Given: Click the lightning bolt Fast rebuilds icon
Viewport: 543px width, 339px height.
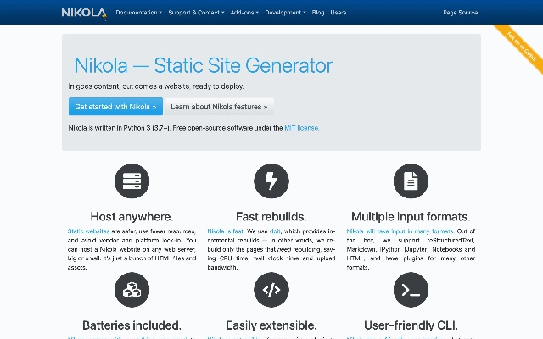Looking at the screenshot, I should pyautogui.click(x=271, y=181).
